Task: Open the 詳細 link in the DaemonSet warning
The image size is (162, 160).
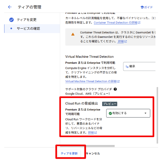Action: tap(121, 41)
